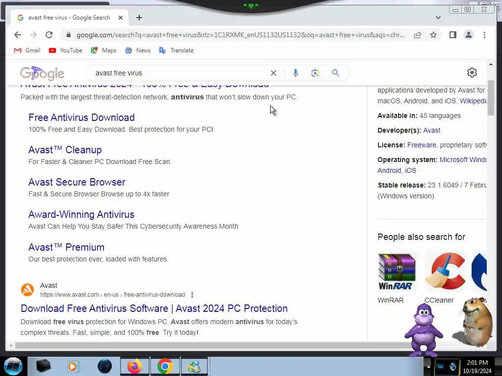Open the people icon taskbar app
Viewport: 502px width, 376px height.
(x=194, y=366)
